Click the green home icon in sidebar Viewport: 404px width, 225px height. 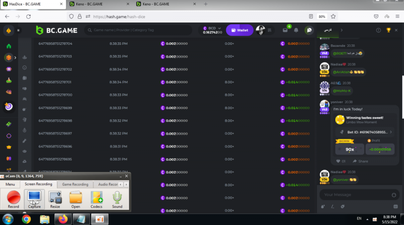coord(9,46)
